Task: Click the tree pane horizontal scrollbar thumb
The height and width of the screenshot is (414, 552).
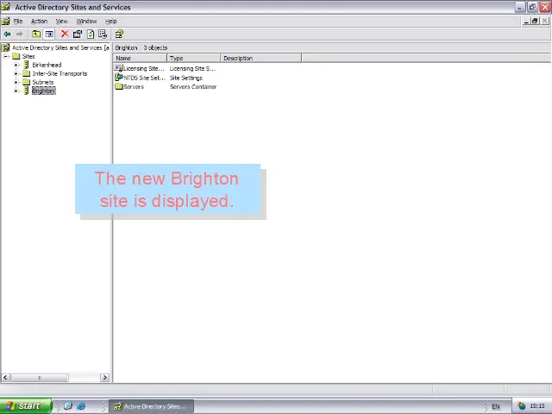Action: (40, 378)
